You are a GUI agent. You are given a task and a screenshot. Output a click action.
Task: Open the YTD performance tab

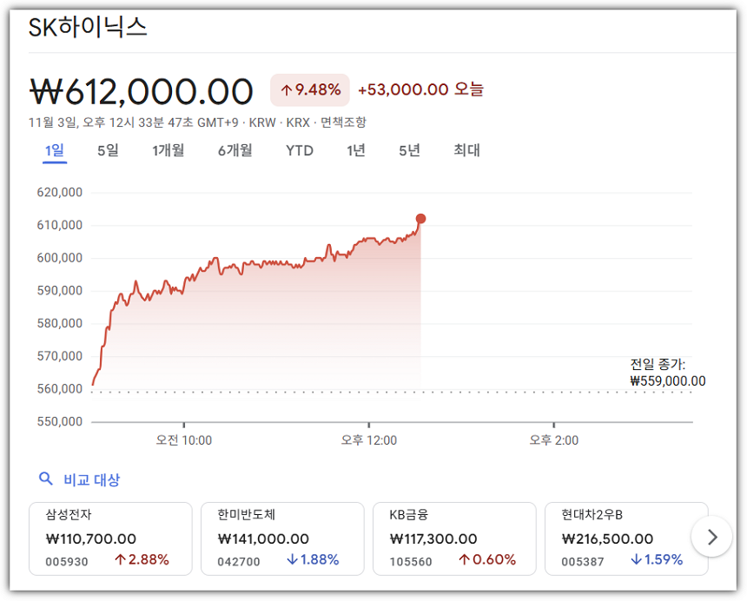pos(300,150)
